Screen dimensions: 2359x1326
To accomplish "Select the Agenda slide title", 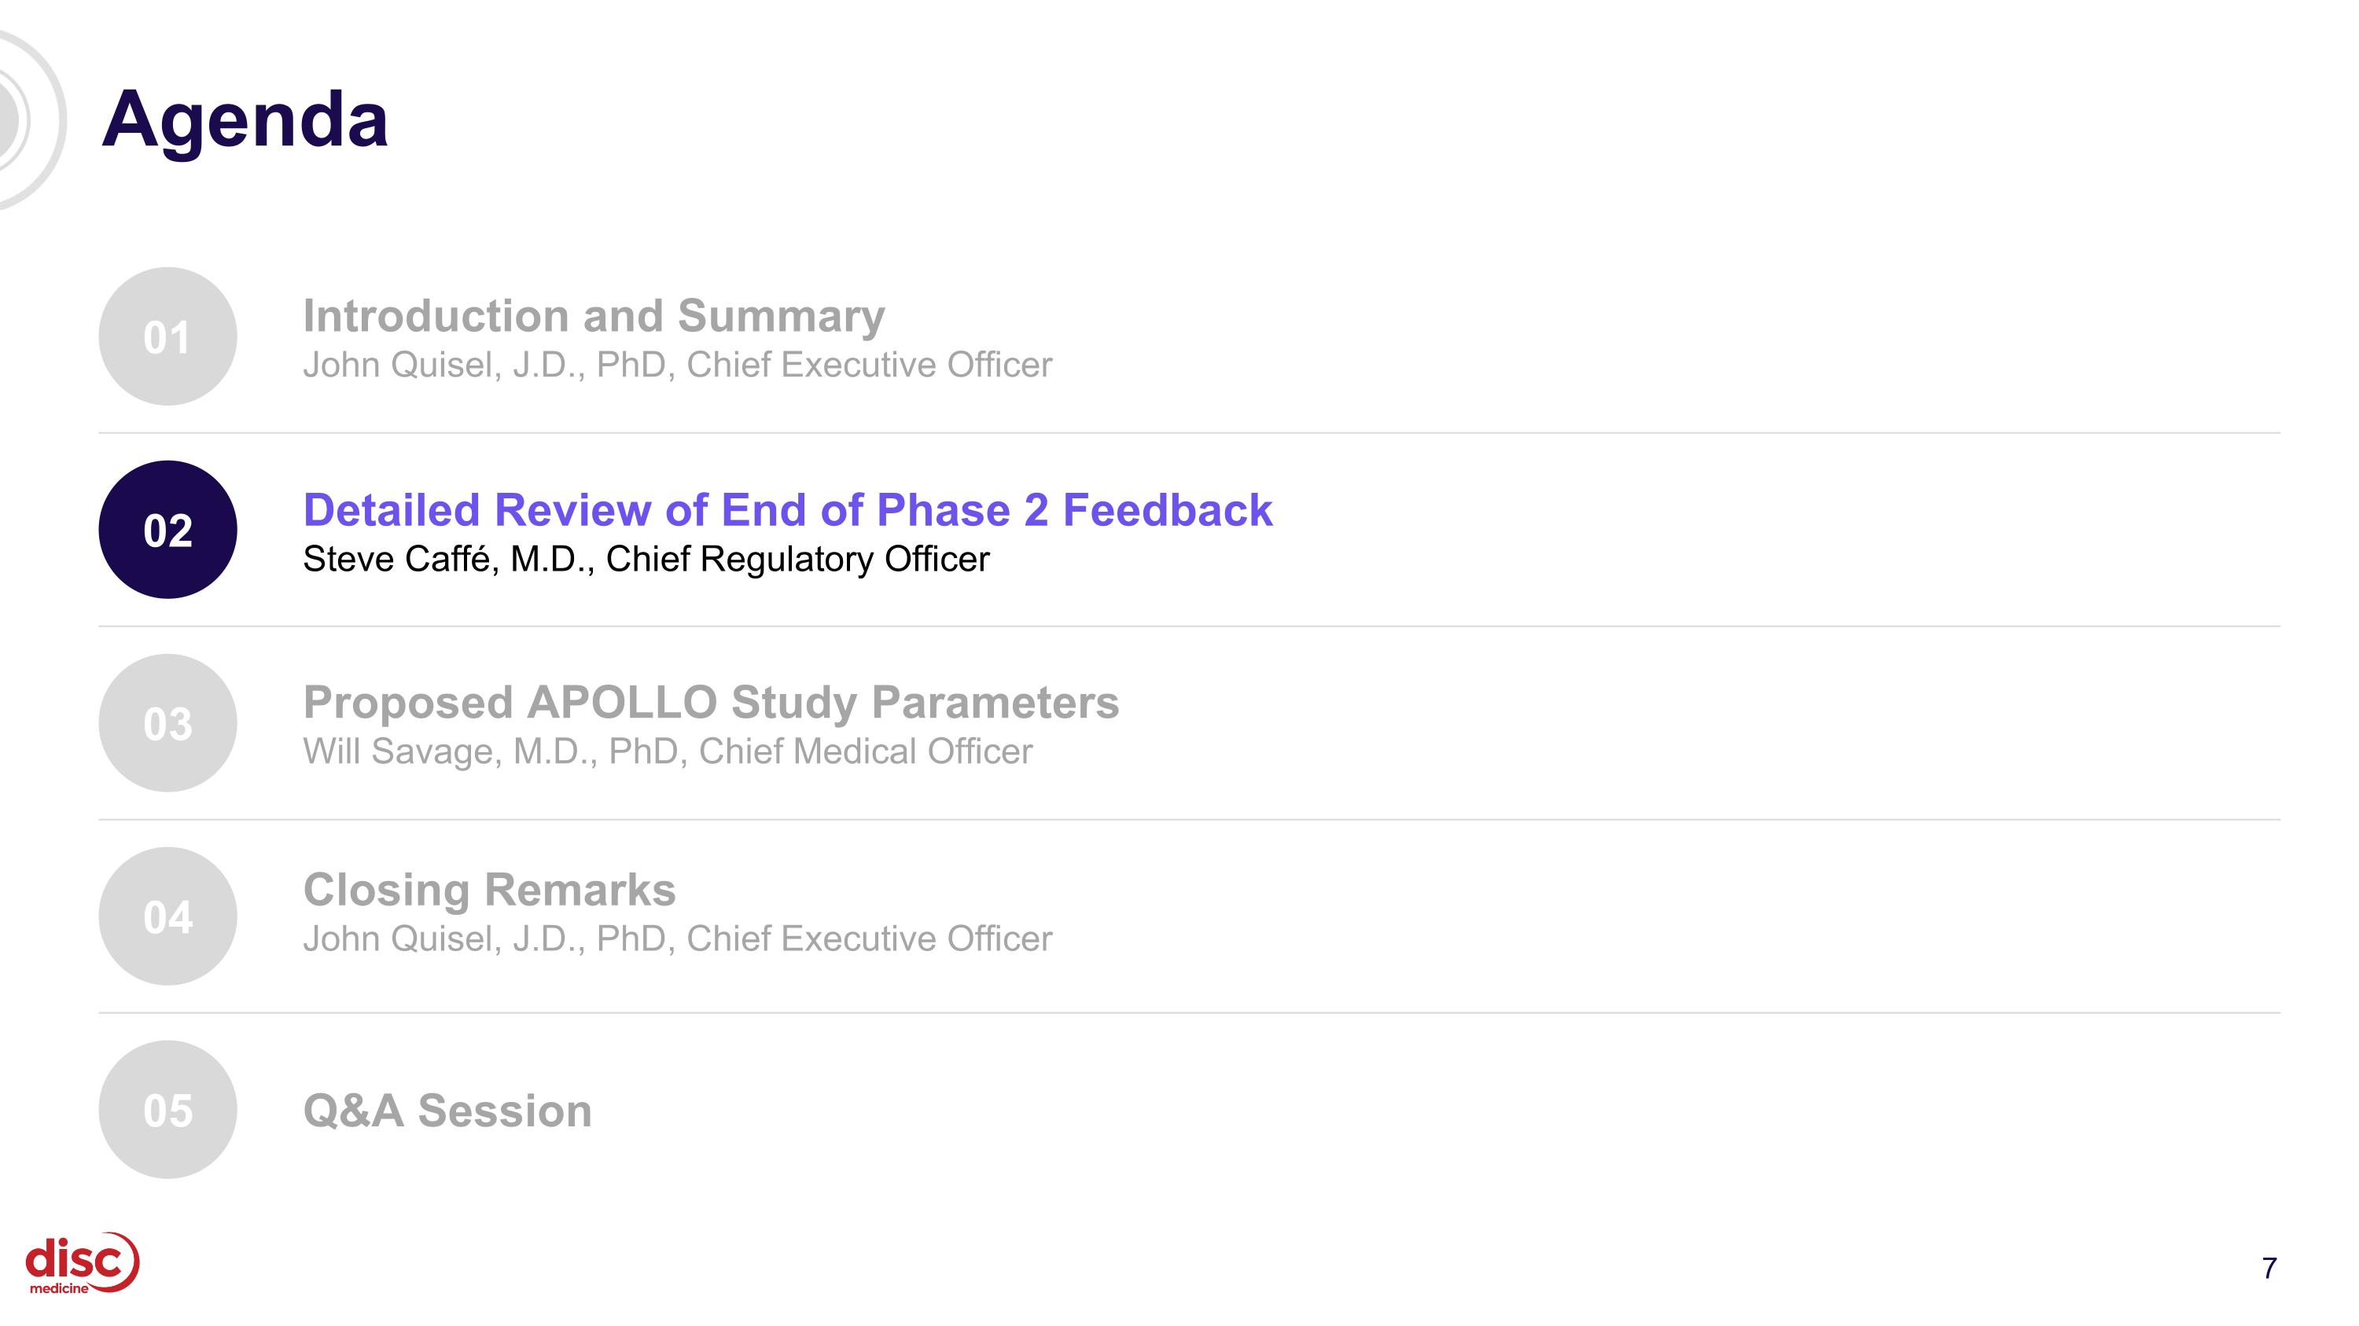I will [x=245, y=119].
